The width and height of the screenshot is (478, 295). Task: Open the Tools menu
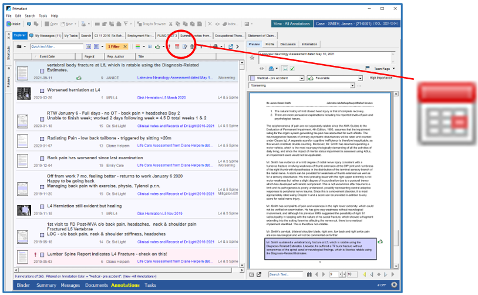(43, 16)
